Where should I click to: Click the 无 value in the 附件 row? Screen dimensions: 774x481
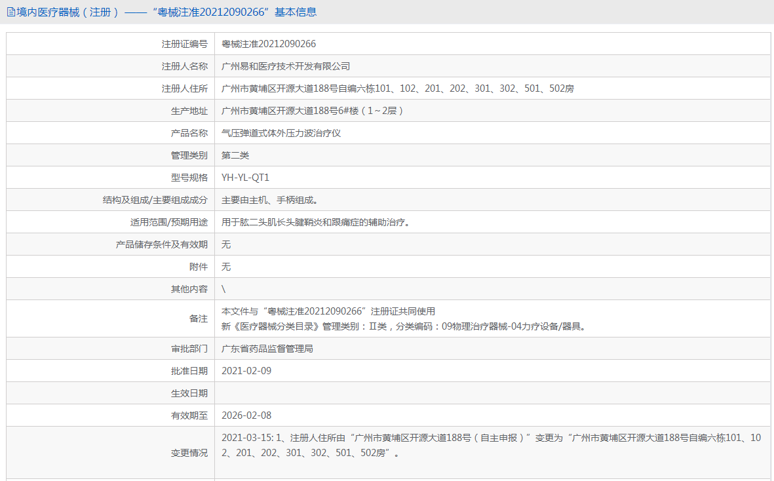[226, 267]
